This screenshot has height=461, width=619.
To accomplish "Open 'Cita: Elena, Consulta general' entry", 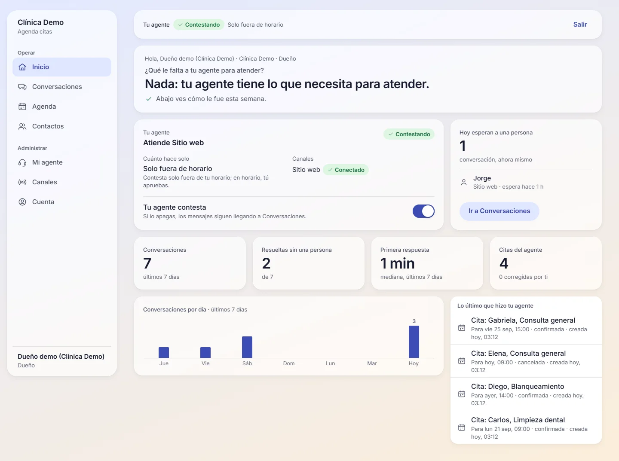I will [526, 361].
